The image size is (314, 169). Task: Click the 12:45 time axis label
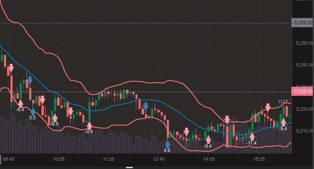pos(159,159)
